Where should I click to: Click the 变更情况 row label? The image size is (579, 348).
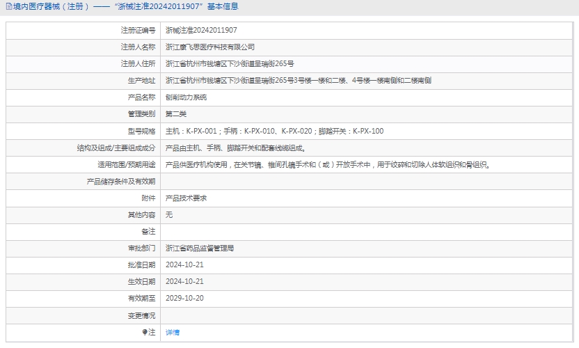pos(141,315)
